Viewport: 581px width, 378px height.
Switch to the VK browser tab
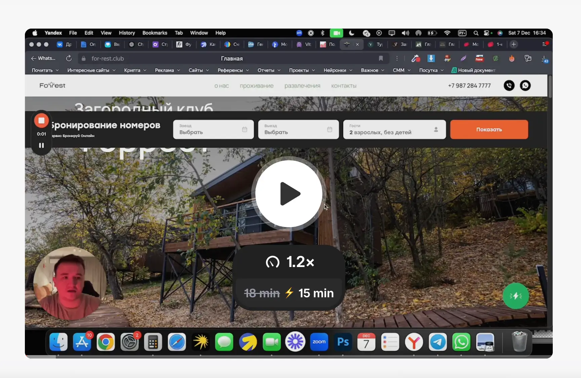[64, 44]
